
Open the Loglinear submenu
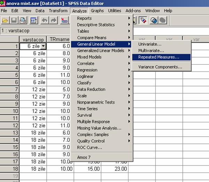pyautogui.click(x=101, y=76)
